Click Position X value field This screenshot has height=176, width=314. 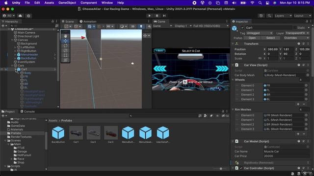point(273,49)
